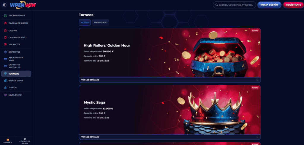This screenshot has width=304, height=145.
Task: Open Tienda shop bag icon
Action: 5,87
